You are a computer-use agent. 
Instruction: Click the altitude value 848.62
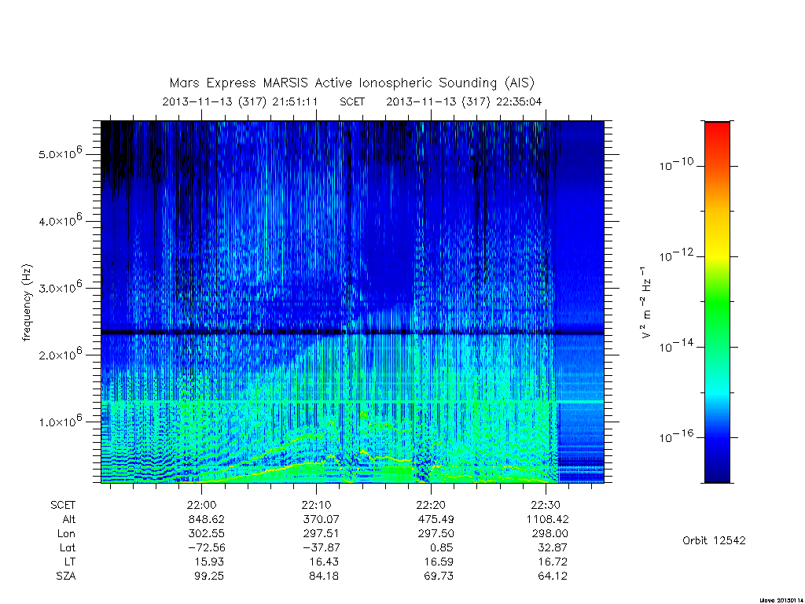click(207, 519)
